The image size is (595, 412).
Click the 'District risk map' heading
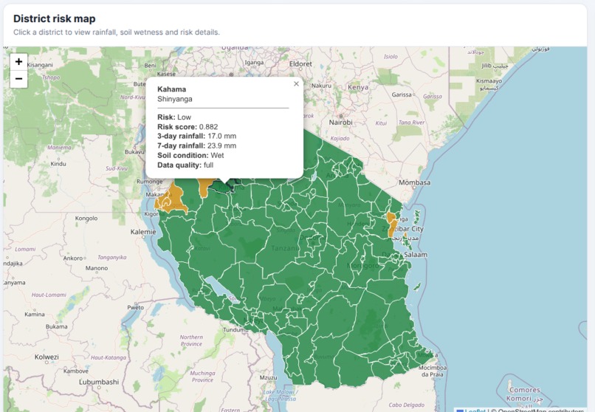[55, 18]
